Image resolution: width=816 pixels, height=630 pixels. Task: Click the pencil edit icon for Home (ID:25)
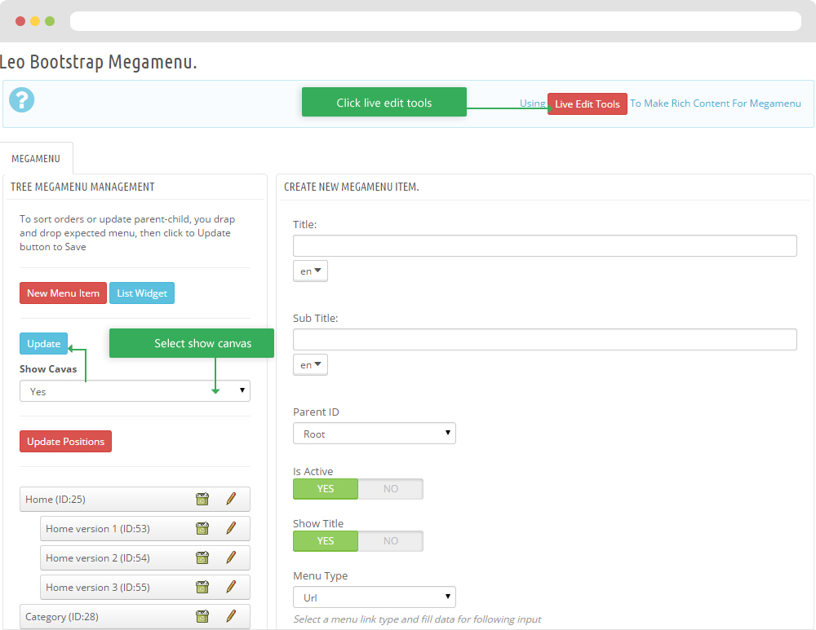tap(231, 499)
